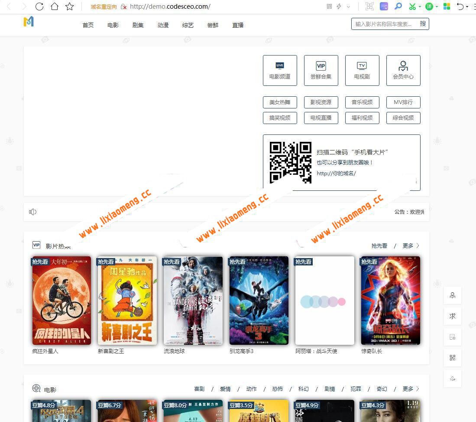The image size is (476, 422).
Task: Click 音乐视频 button
Action: (362, 102)
